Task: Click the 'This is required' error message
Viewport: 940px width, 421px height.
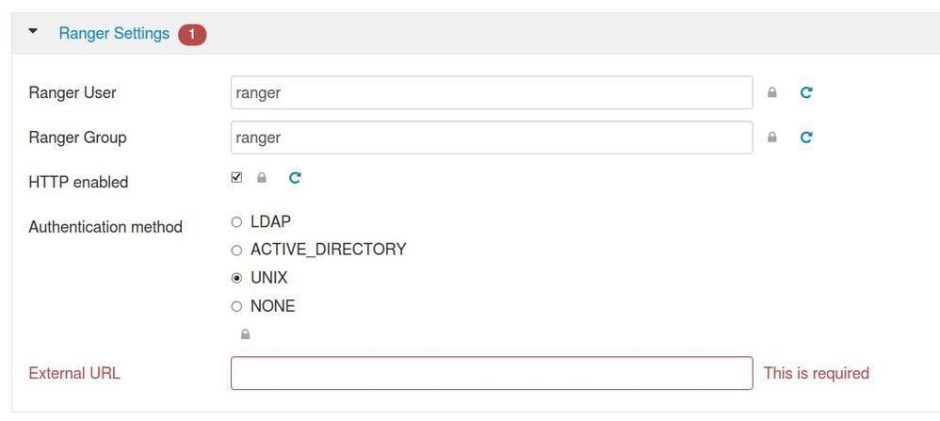Action: (x=816, y=373)
